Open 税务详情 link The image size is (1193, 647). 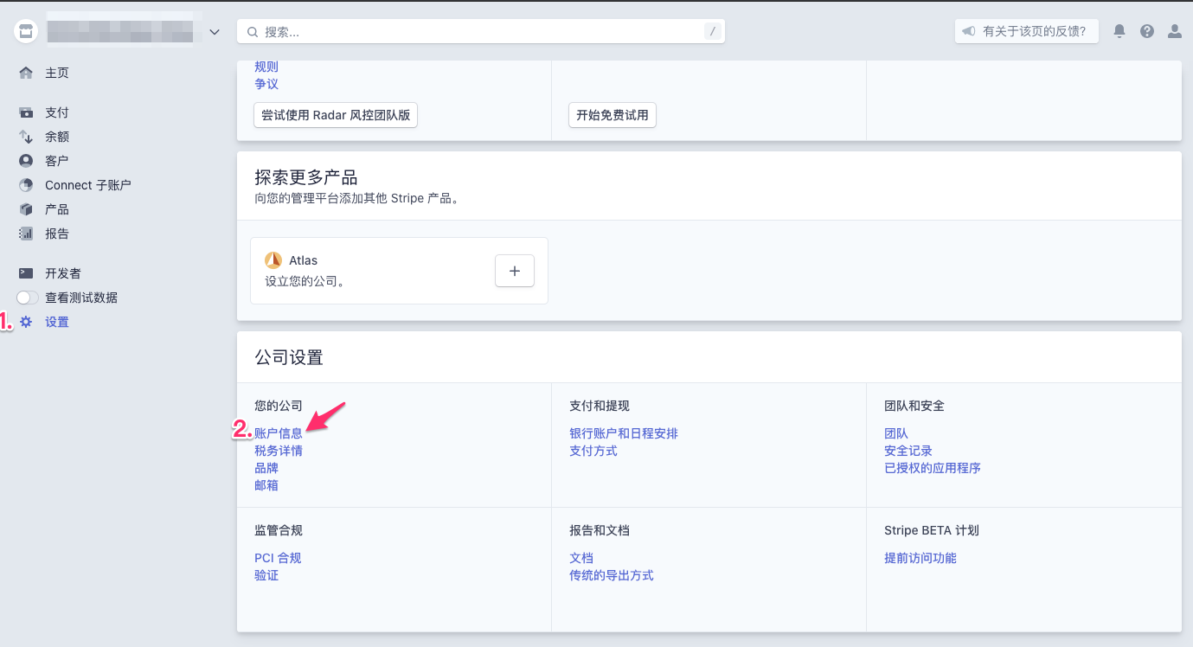click(279, 451)
